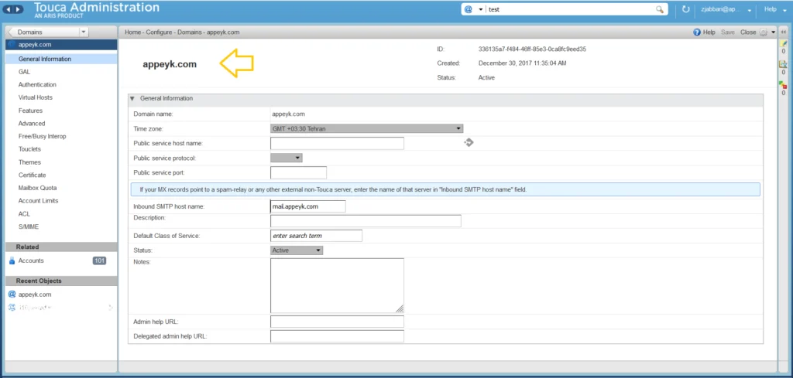Collapse the General Information section triangle
Screen dimensions: 793x378
(x=132, y=98)
